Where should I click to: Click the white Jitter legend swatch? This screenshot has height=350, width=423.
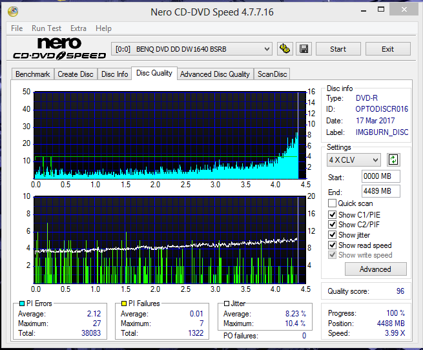click(x=227, y=304)
